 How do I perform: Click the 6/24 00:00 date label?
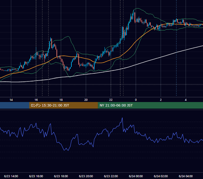tap(136, 176)
